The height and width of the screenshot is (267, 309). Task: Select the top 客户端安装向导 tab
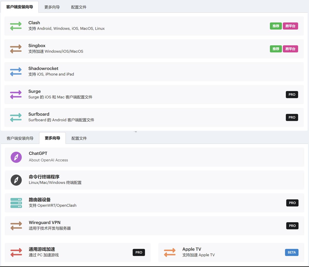pyautogui.click(x=20, y=7)
